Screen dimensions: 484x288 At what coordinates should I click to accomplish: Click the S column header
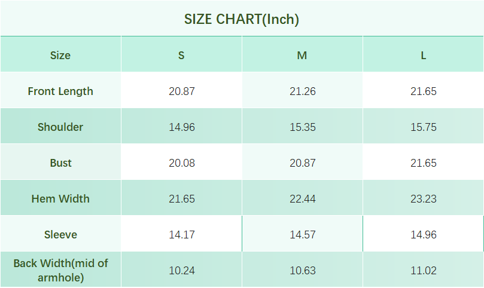(x=181, y=56)
